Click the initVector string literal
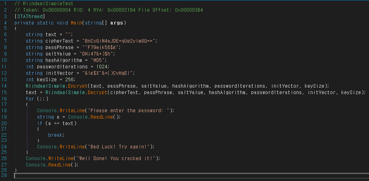Screen dimensions: 369x181 pyautogui.click(x=107, y=73)
